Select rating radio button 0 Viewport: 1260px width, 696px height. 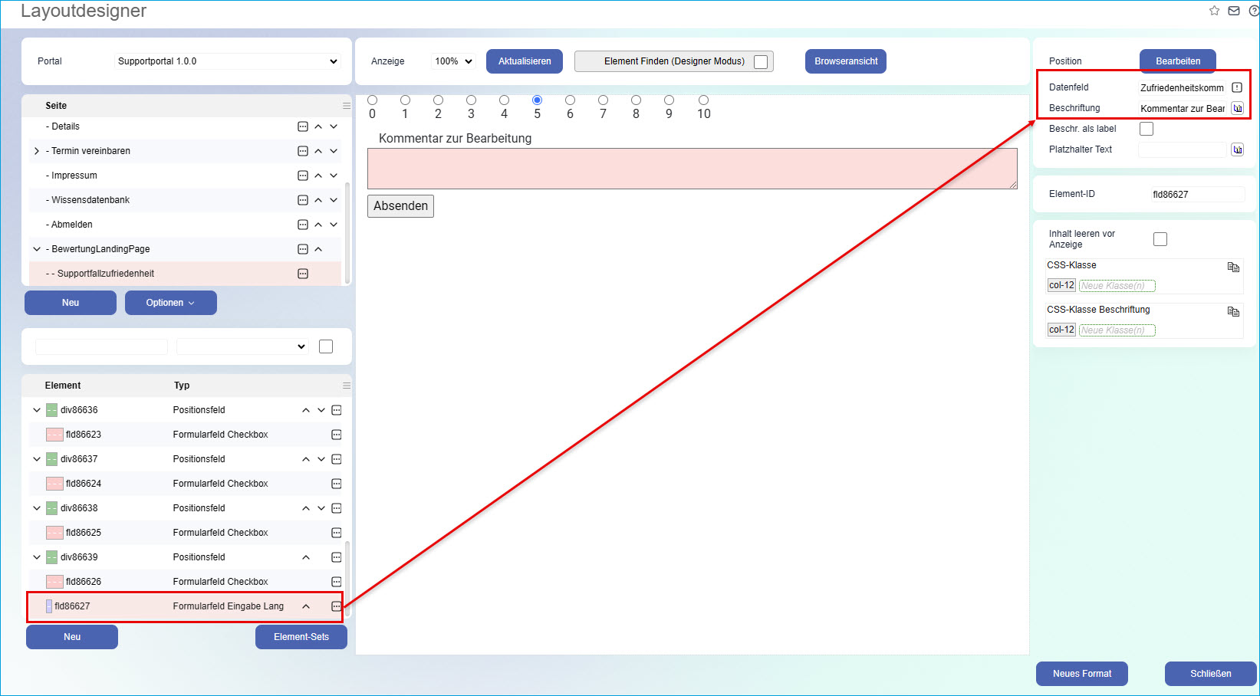tap(373, 100)
